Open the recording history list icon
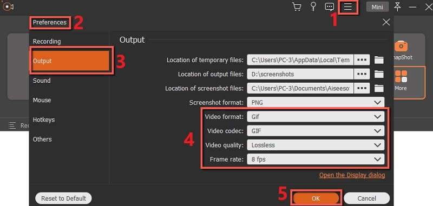Image resolution: width=433 pixels, height=206 pixels. (12, 126)
